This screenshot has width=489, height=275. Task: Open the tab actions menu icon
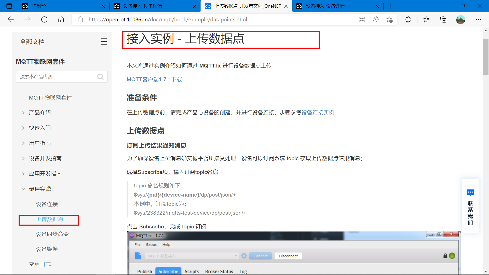tap(9, 6)
